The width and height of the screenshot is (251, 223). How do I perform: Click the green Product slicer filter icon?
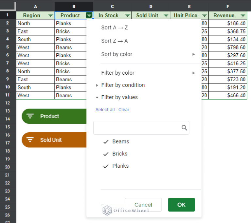(x=30, y=116)
